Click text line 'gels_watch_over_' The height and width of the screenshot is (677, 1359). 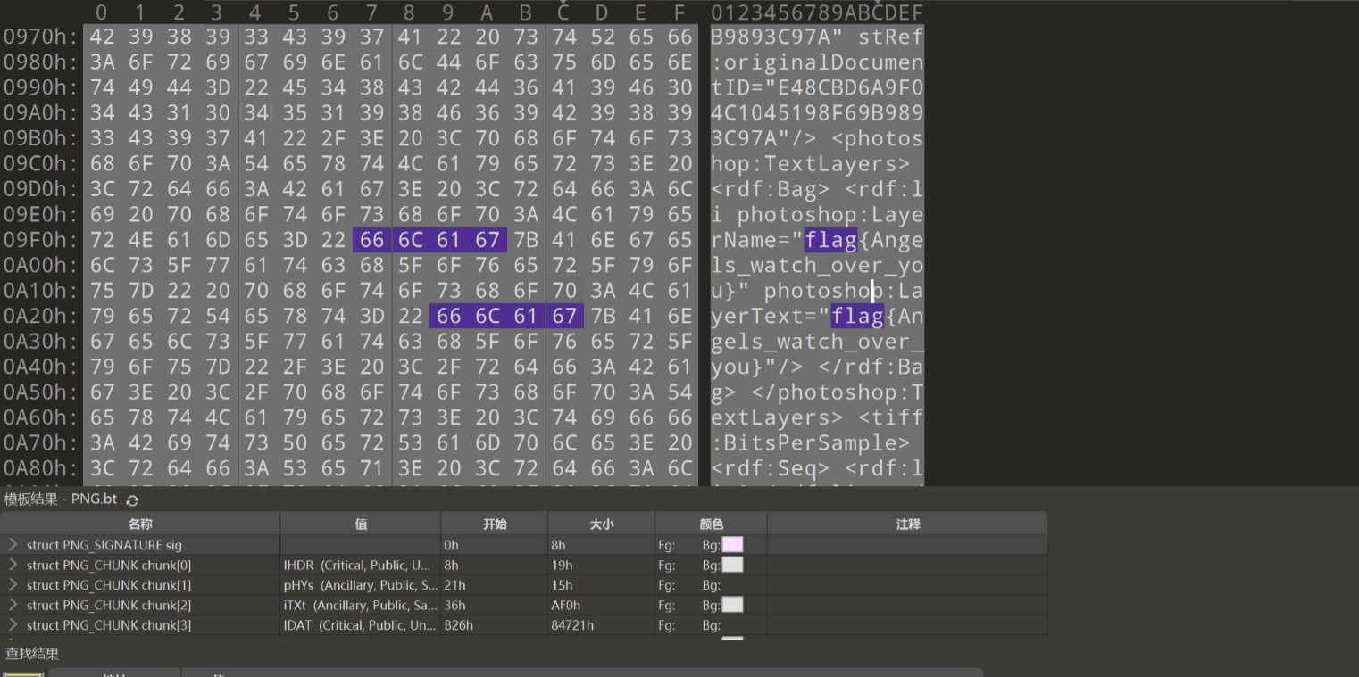tap(817, 342)
